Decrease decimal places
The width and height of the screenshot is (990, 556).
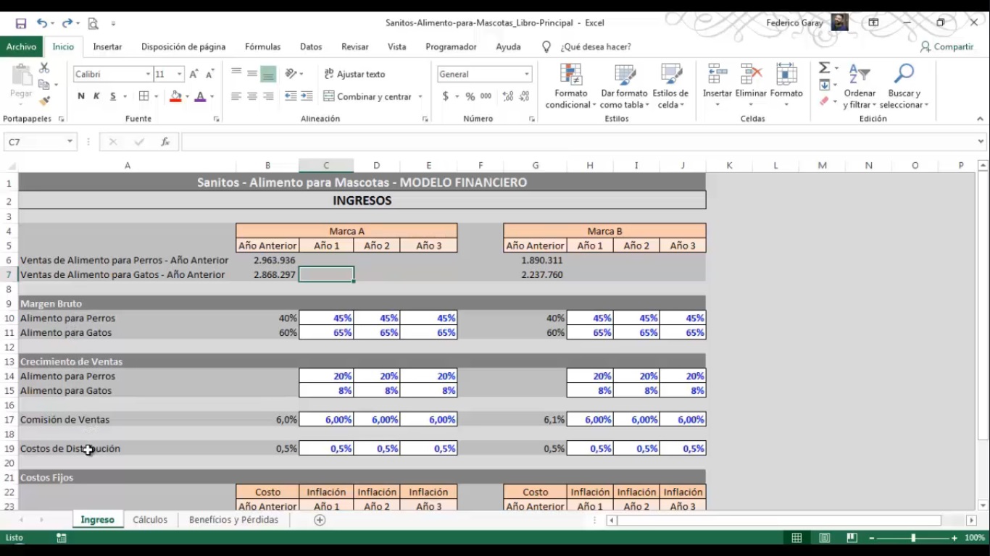pyautogui.click(x=524, y=96)
